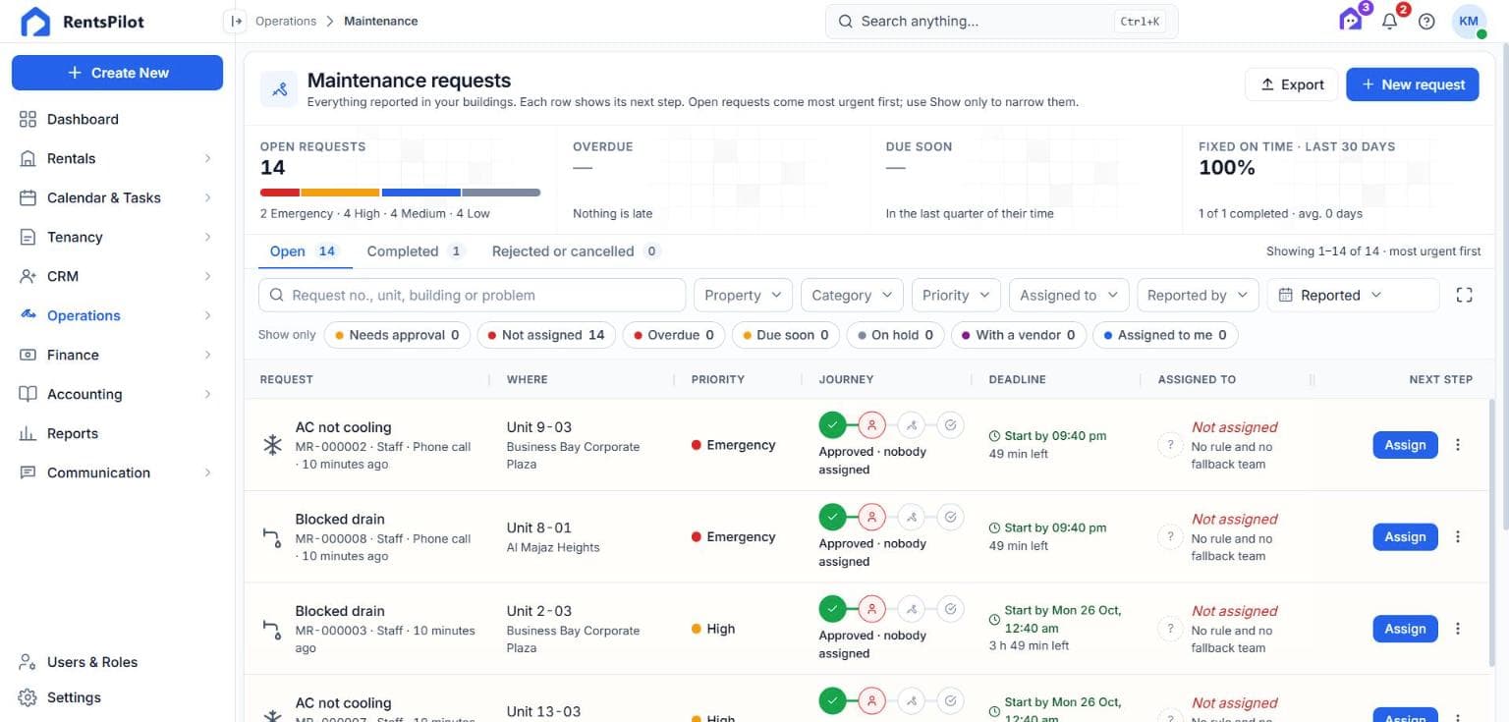
Task: Click the Settings gear icon in the sidebar
Action: pyautogui.click(x=28, y=697)
